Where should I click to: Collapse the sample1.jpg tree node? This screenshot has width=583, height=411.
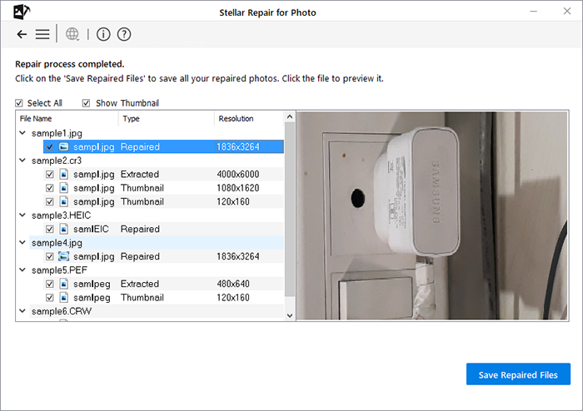point(22,132)
